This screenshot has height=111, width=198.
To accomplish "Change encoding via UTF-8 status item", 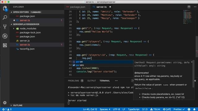I will coord(116,109).
